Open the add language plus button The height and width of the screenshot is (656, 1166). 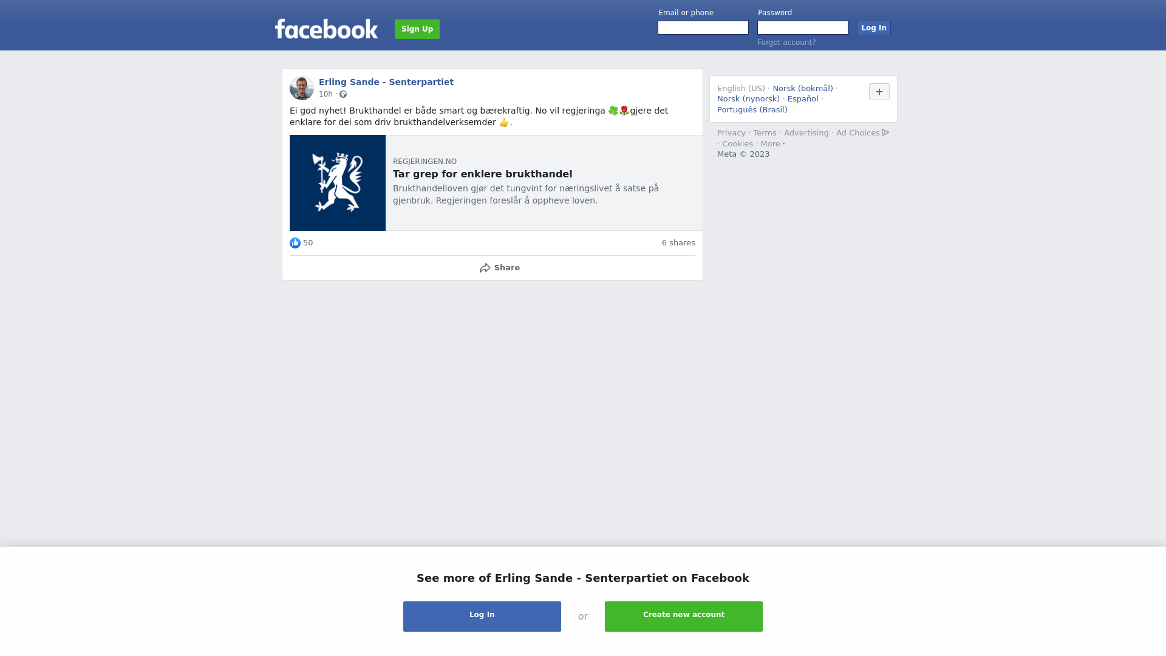(x=879, y=92)
